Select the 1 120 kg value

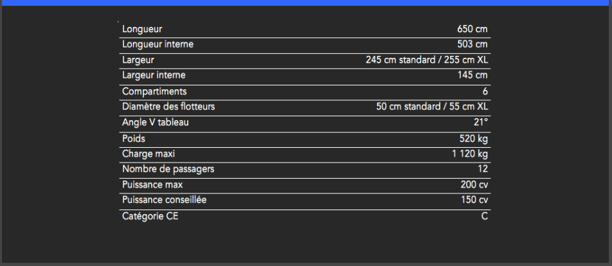470,154
